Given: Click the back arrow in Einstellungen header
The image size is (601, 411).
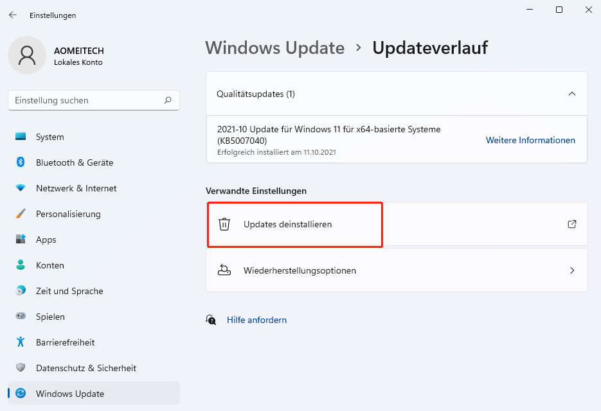Looking at the screenshot, I should 13,15.
